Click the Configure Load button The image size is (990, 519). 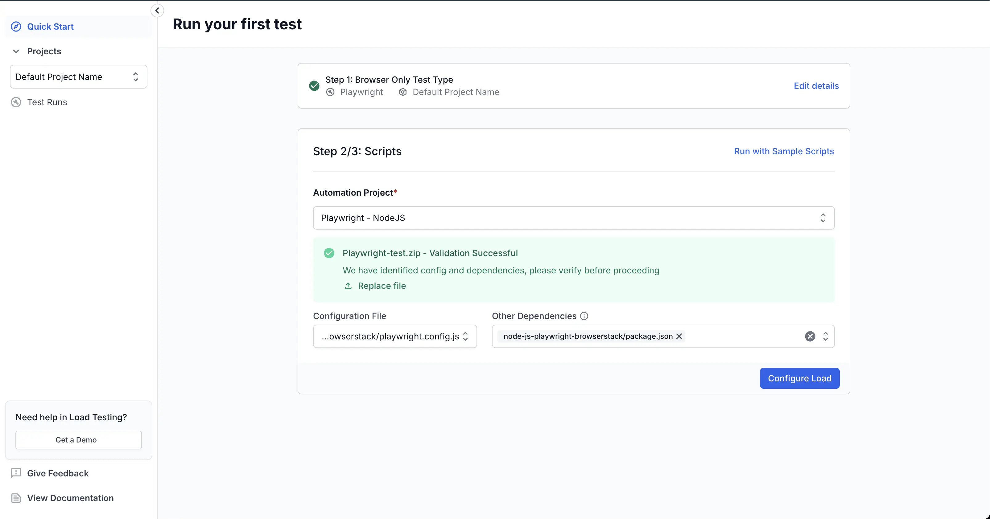[799, 378]
